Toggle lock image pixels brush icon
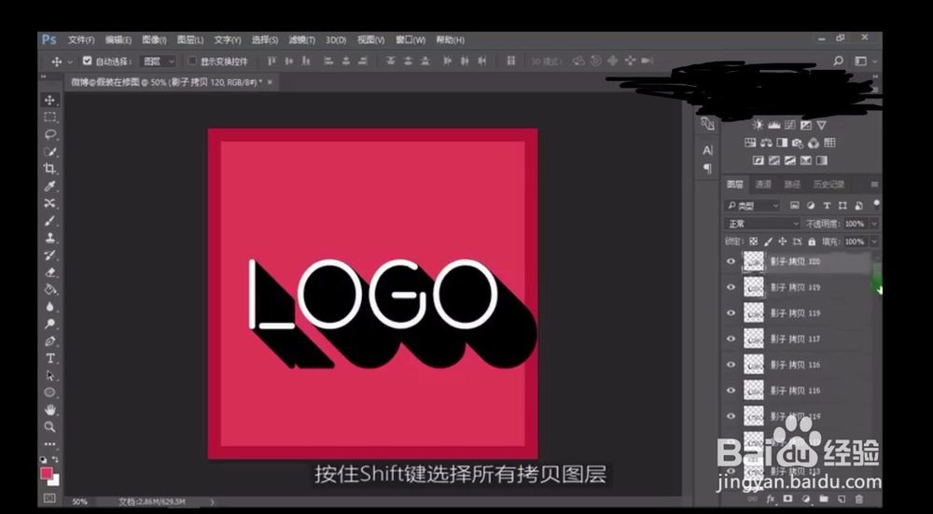Image resolution: width=933 pixels, height=514 pixels. tap(768, 242)
